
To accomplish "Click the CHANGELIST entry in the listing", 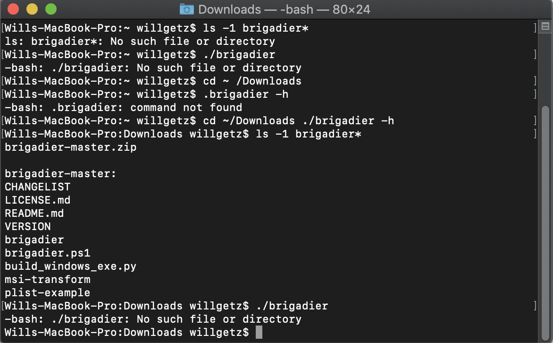I will click(38, 187).
